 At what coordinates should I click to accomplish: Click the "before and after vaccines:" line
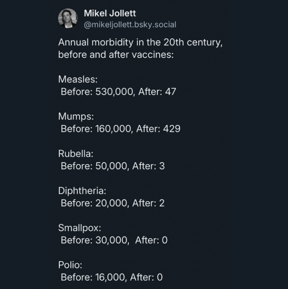[116, 54]
